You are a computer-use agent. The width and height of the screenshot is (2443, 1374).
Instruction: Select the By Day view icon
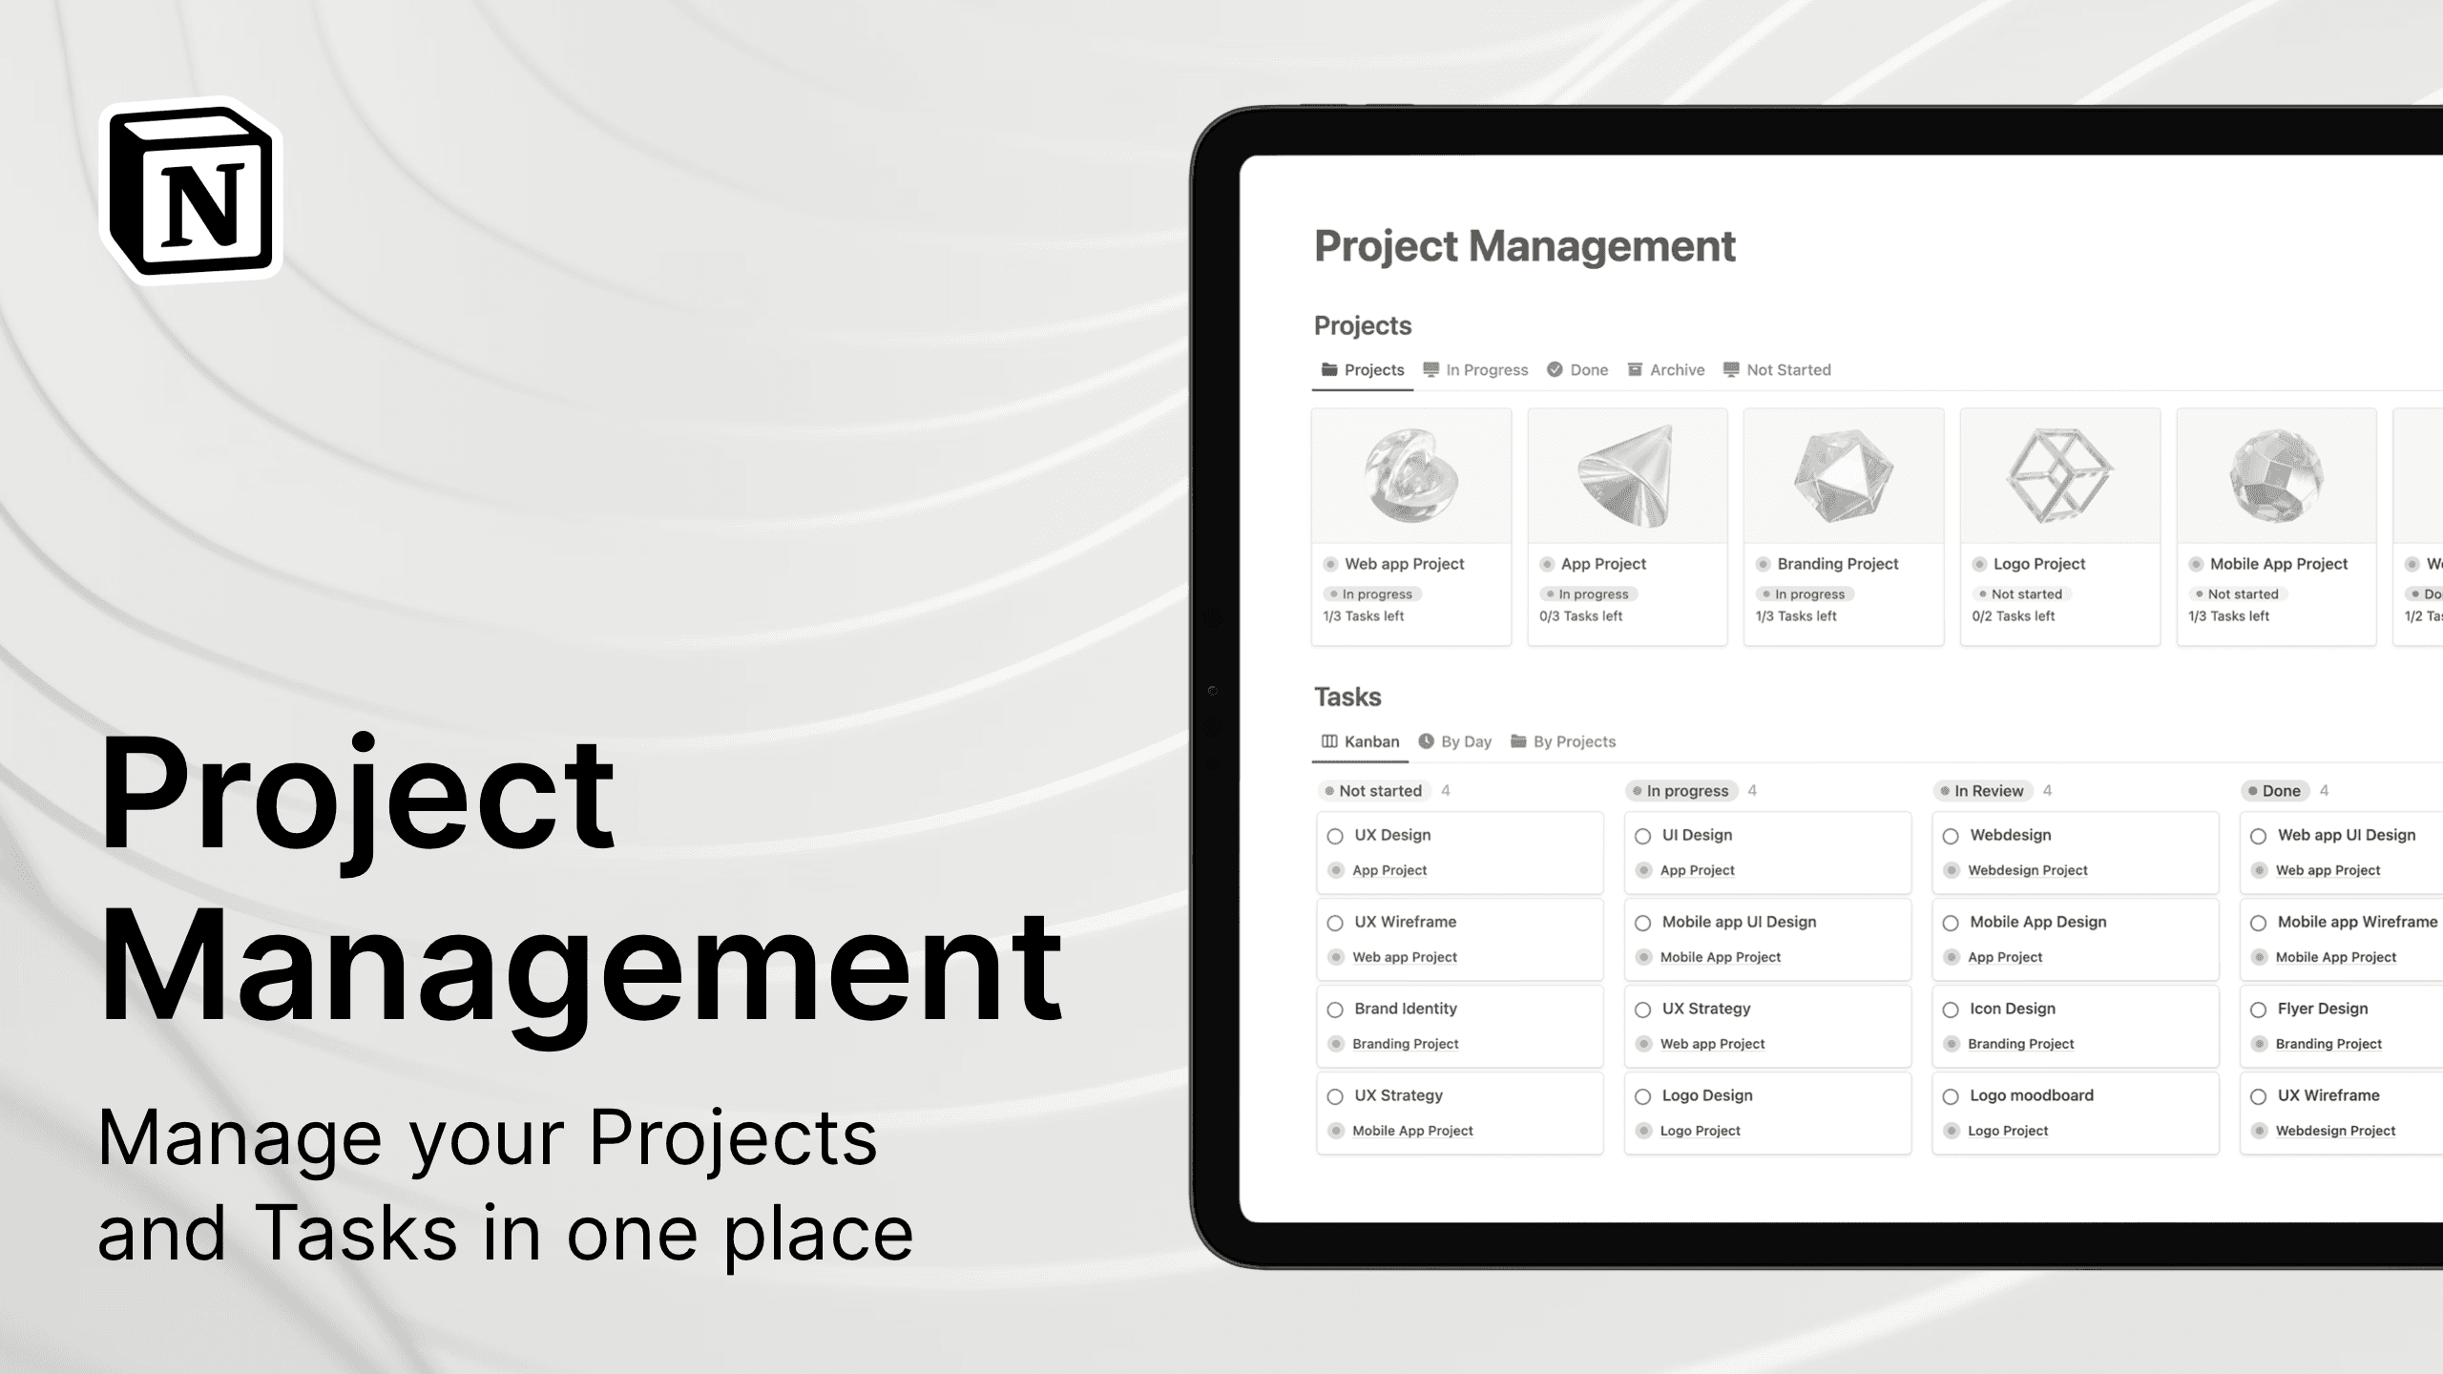1427,741
